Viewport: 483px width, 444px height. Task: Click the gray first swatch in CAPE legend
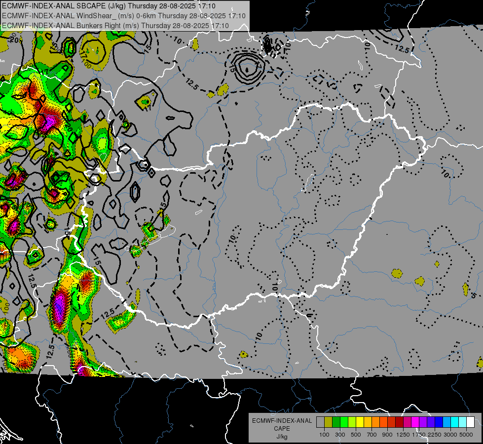pos(320,422)
